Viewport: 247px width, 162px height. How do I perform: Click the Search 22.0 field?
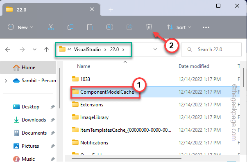[x=211, y=49]
